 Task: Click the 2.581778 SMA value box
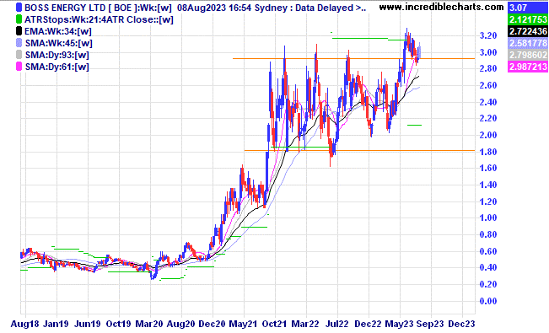click(528, 43)
